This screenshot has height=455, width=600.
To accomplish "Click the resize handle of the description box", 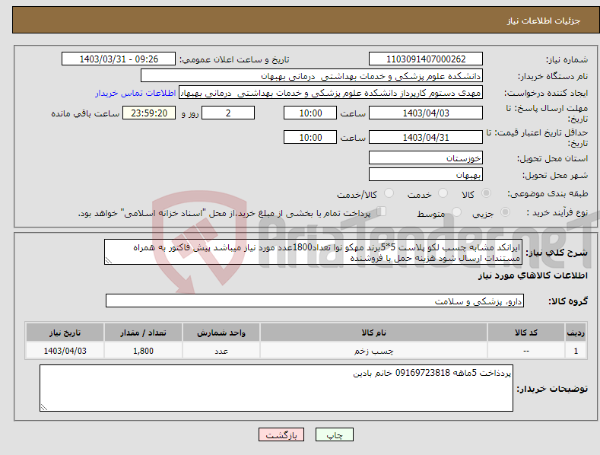I will (x=109, y=260).
